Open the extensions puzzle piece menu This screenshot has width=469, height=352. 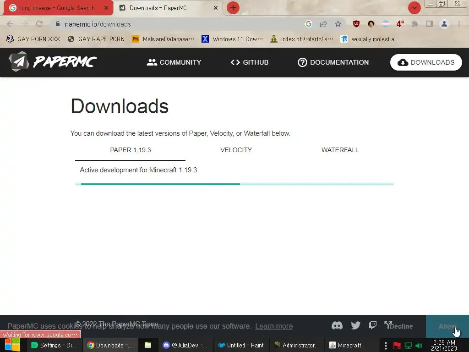(415, 24)
